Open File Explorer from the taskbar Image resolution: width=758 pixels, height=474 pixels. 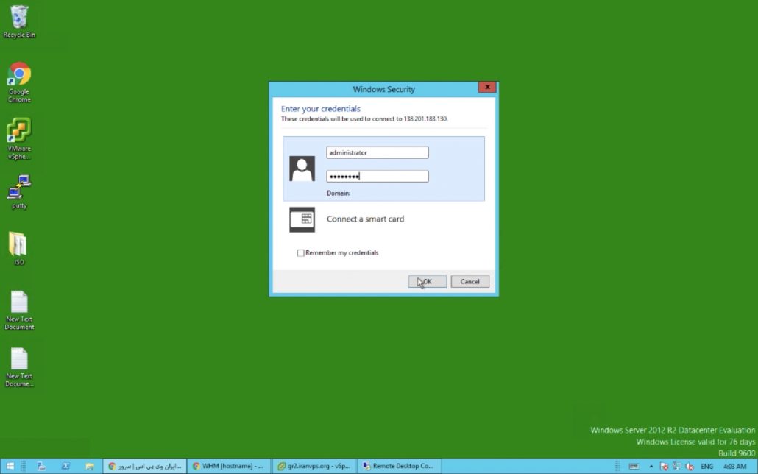[x=89, y=466]
